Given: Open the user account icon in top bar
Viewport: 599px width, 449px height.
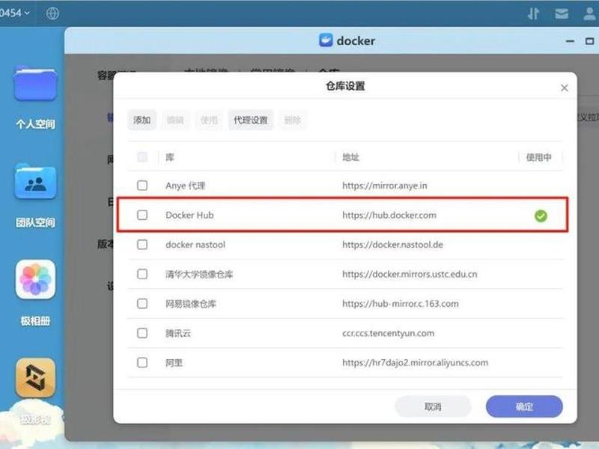Looking at the screenshot, I should coord(590,13).
